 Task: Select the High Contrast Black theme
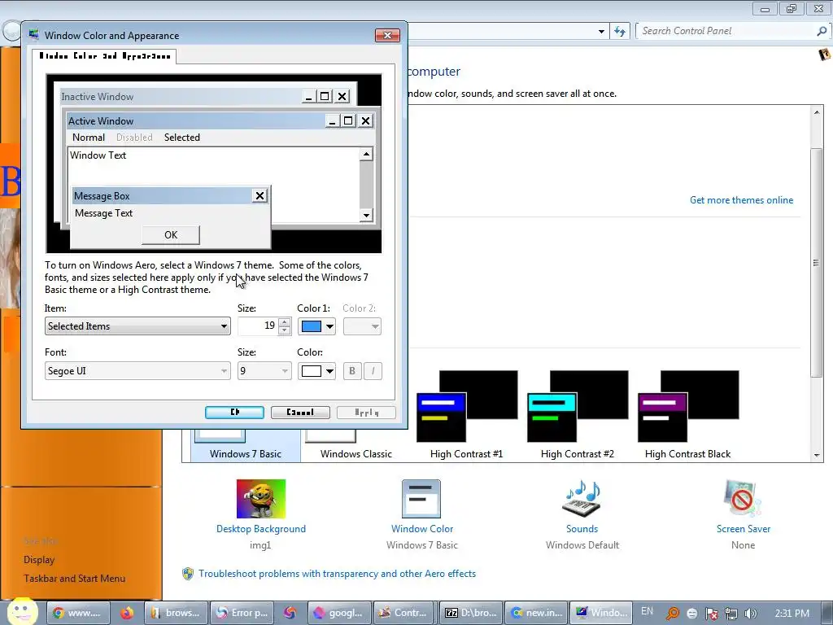688,414
